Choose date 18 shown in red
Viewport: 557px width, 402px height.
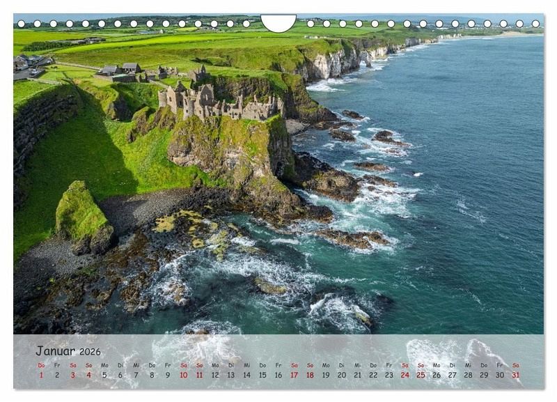[310, 375]
